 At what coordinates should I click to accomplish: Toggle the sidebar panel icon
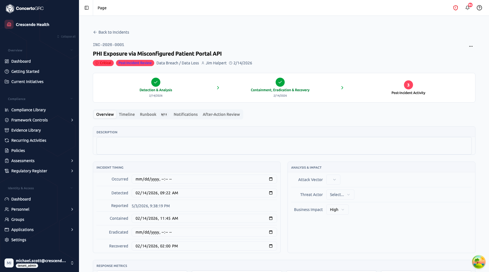[x=87, y=8]
